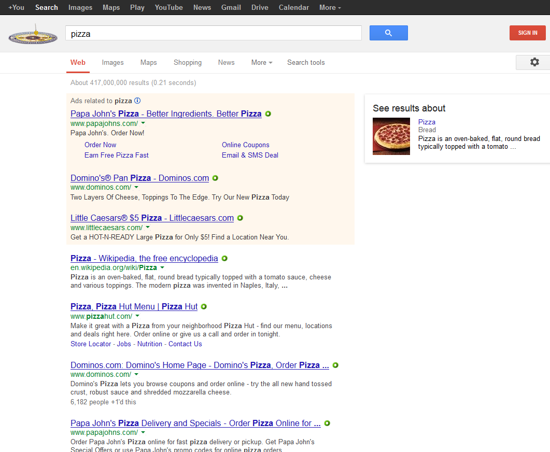The image size is (550, 452).
Task: Click +You in the top bar
Action: coord(16,7)
